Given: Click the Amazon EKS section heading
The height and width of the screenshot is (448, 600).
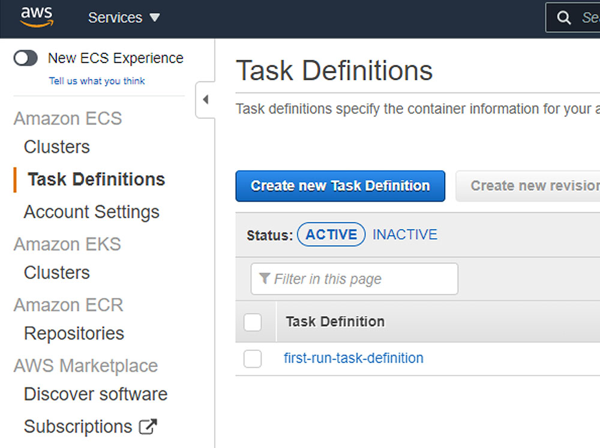Looking at the screenshot, I should coord(67,245).
